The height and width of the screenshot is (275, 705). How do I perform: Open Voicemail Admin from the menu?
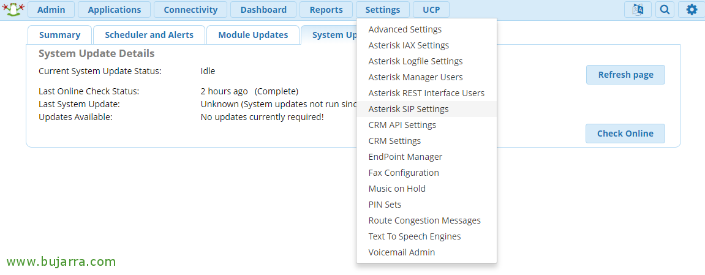pos(426,252)
